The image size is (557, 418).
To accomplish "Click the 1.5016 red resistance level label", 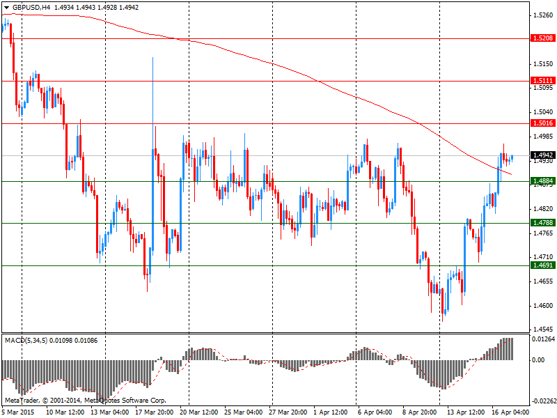I will 543,123.
